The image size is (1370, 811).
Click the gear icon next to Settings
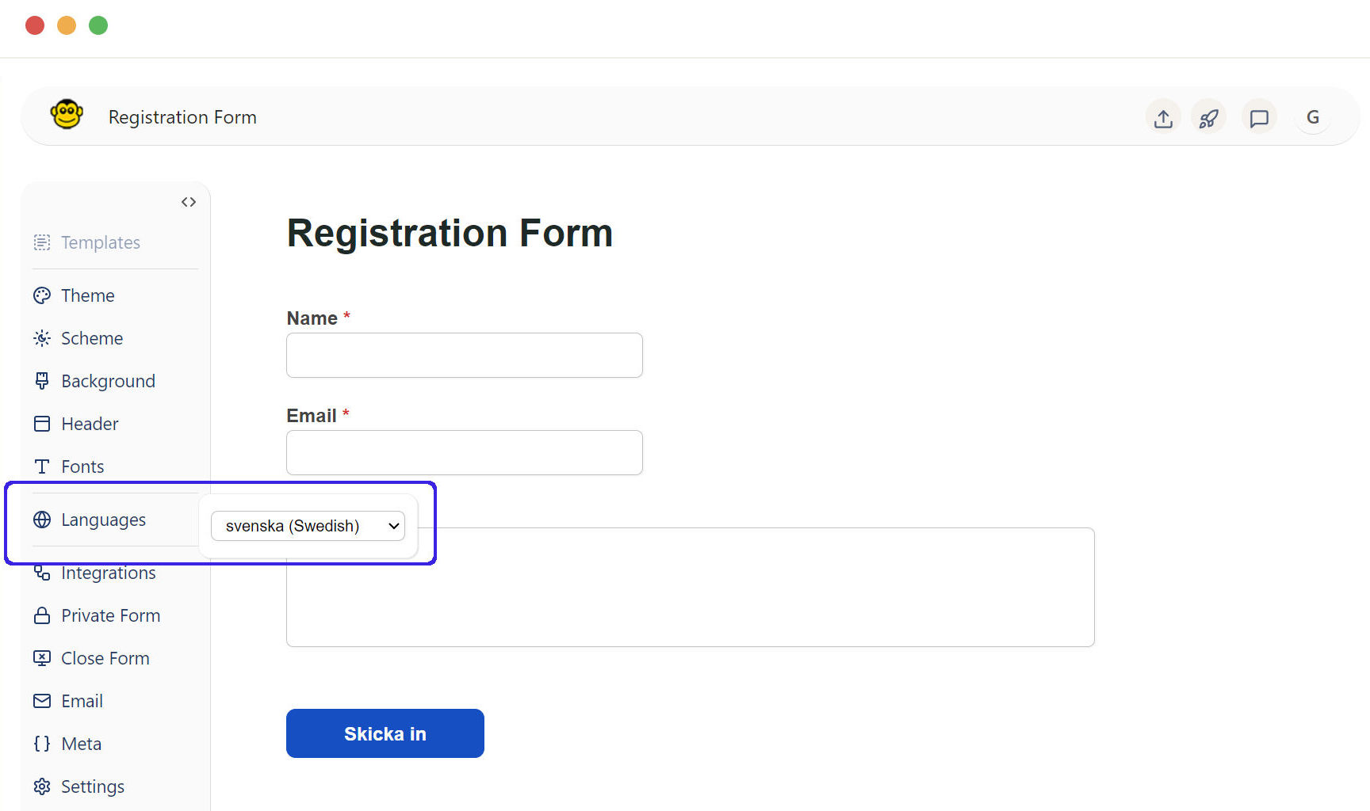pos(42,786)
